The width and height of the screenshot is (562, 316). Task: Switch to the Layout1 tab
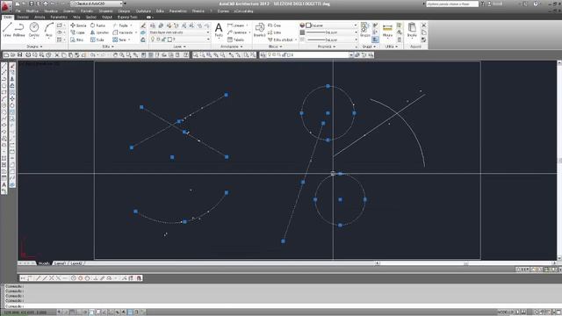tap(60, 263)
